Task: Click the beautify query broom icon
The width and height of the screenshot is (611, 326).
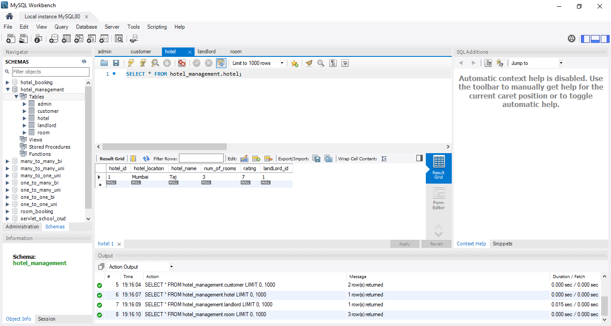Action: point(309,63)
